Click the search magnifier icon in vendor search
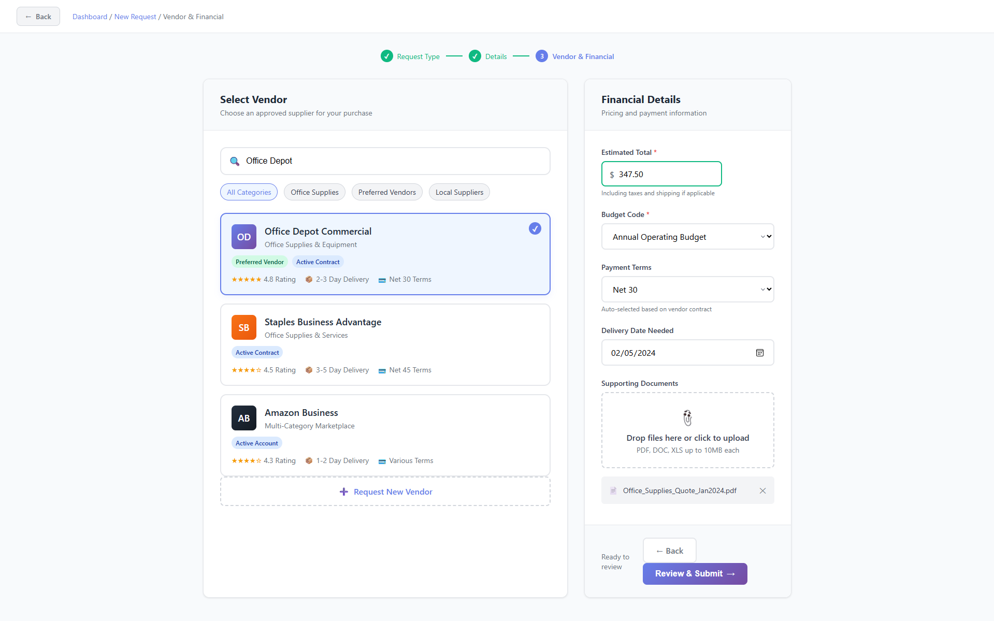 pos(235,161)
